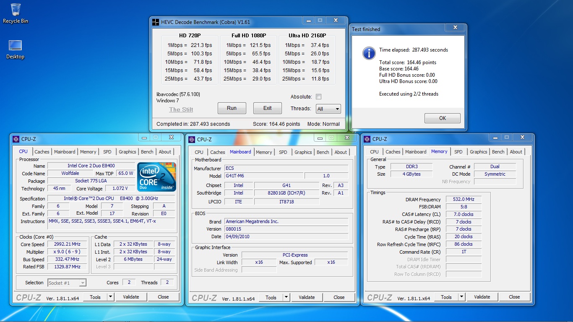Open Bench tab in the Memory window
Screen dimensions: 573x322
pyautogui.click(x=498, y=152)
